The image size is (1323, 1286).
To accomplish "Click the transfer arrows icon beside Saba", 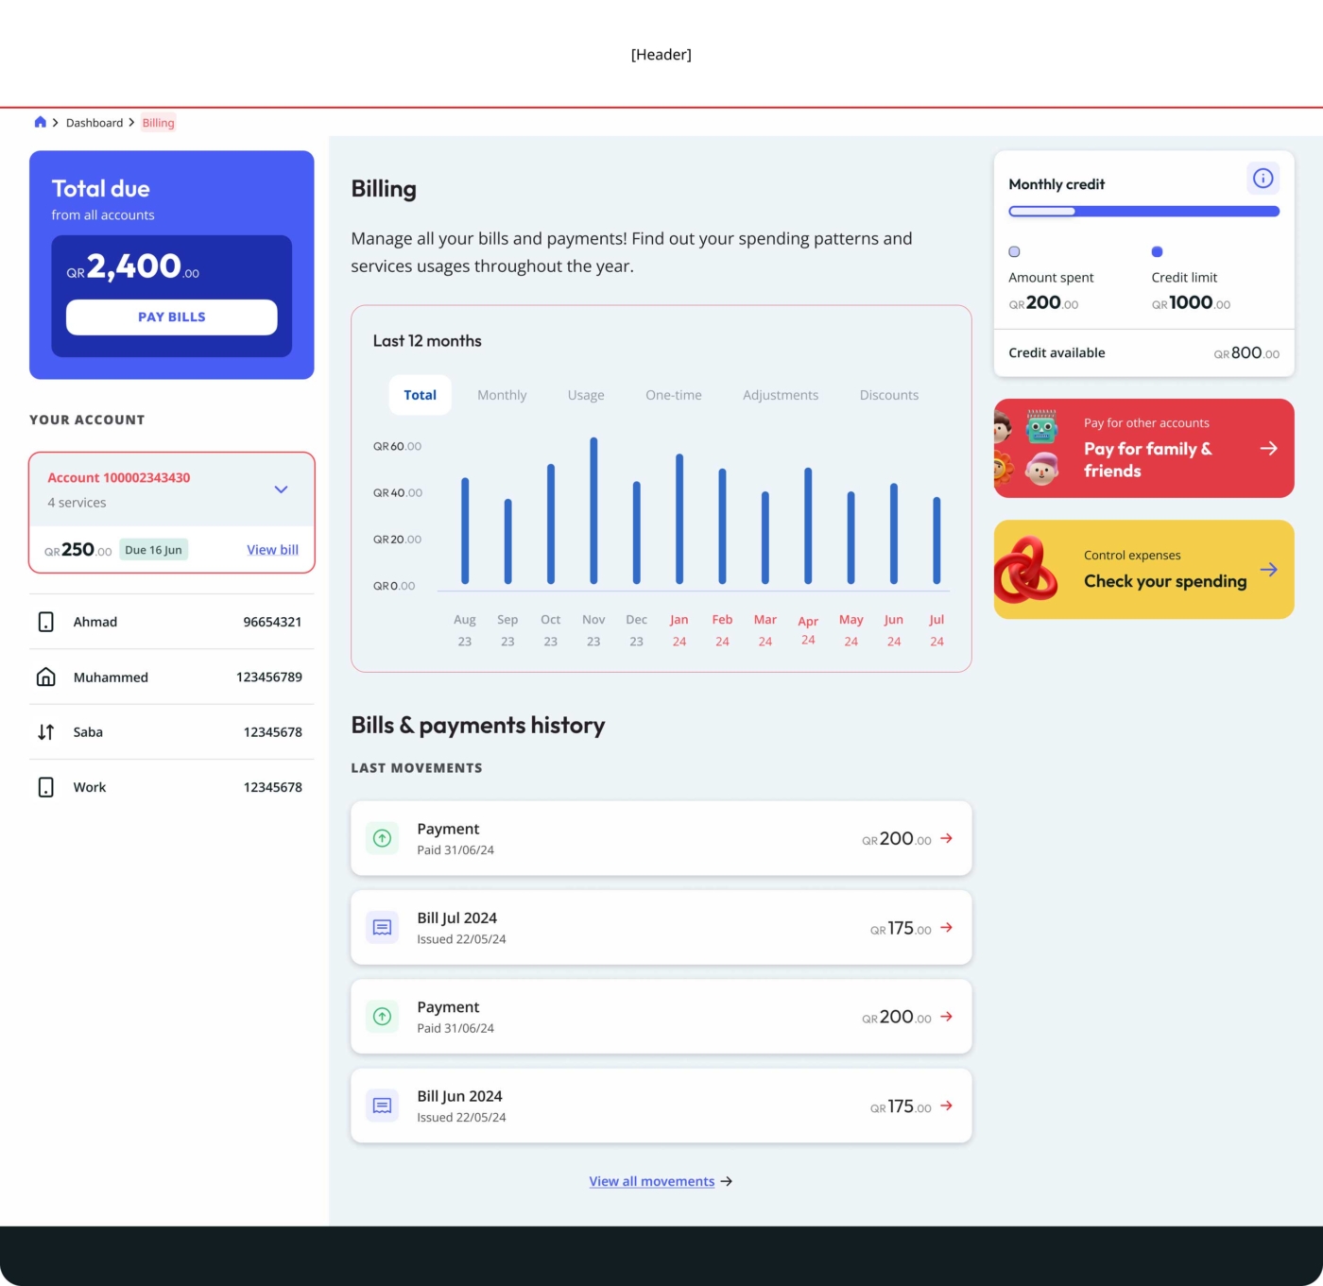I will [x=45, y=732].
